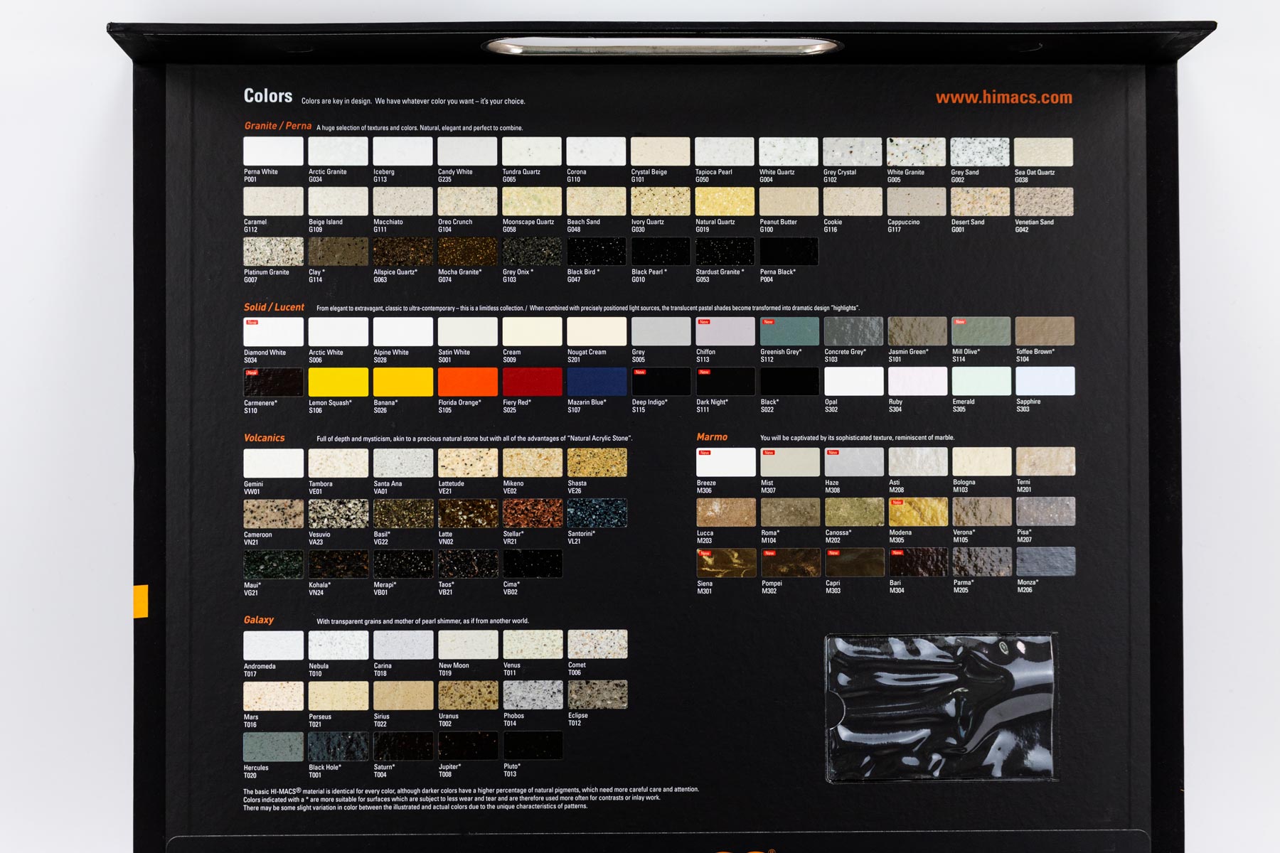Choose the Banana S026 yellow swatch
Screen dimensions: 1280x853
[x=403, y=382]
